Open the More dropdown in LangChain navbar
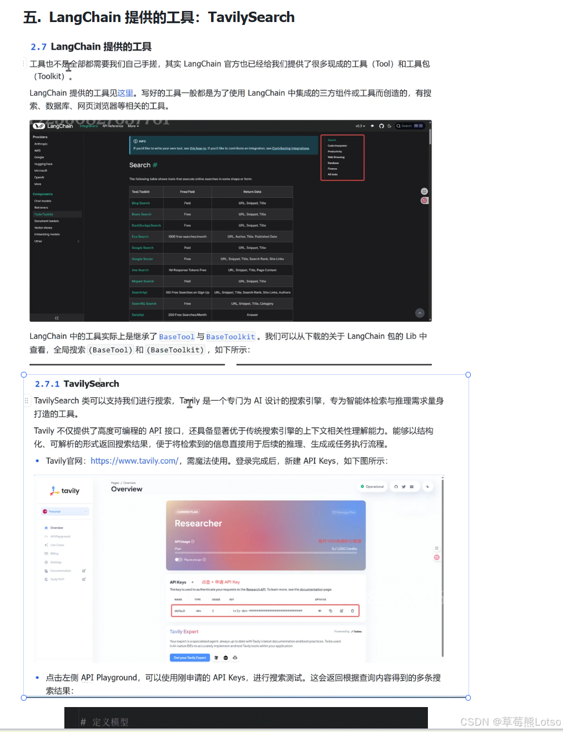The width and height of the screenshot is (563, 732). point(133,126)
